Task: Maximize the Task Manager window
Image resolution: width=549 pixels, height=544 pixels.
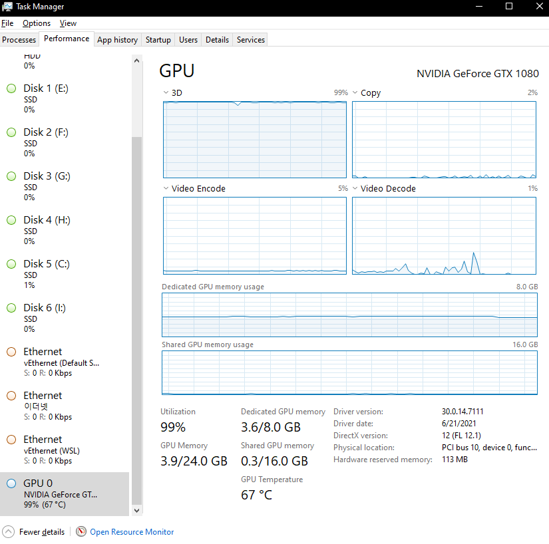Action: pyautogui.click(x=509, y=6)
